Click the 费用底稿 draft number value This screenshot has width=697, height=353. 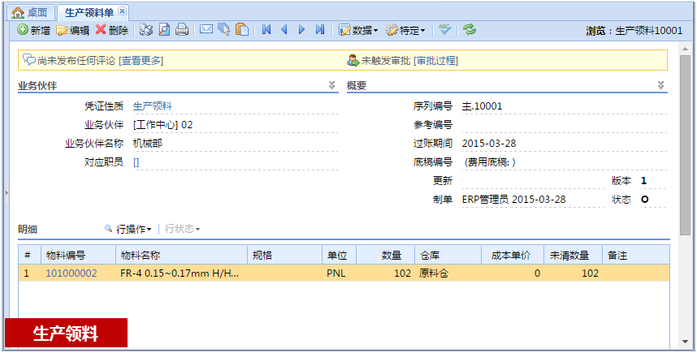pyautogui.click(x=489, y=162)
